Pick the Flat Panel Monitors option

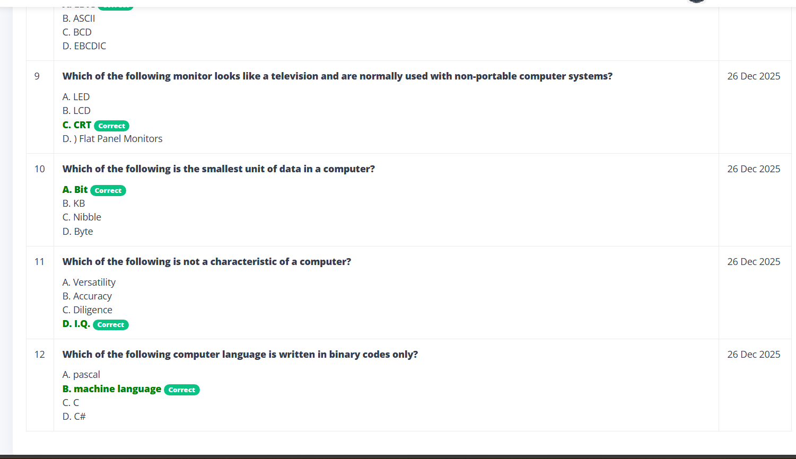tap(112, 139)
